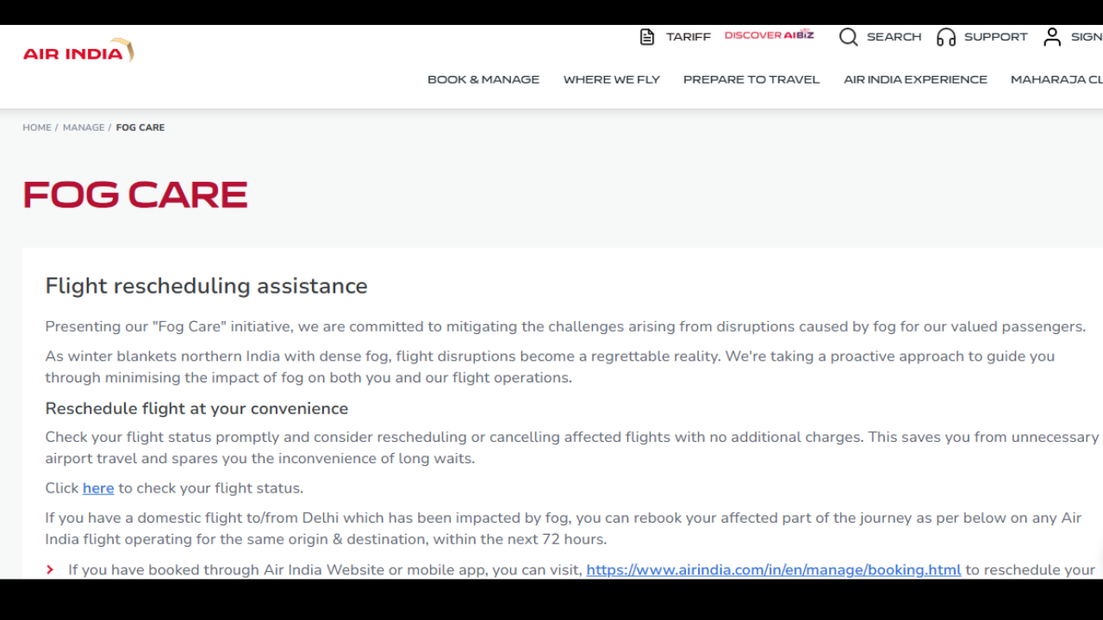Select the Maharaja Club menu item
The height and width of the screenshot is (620, 1103).
[1056, 79]
